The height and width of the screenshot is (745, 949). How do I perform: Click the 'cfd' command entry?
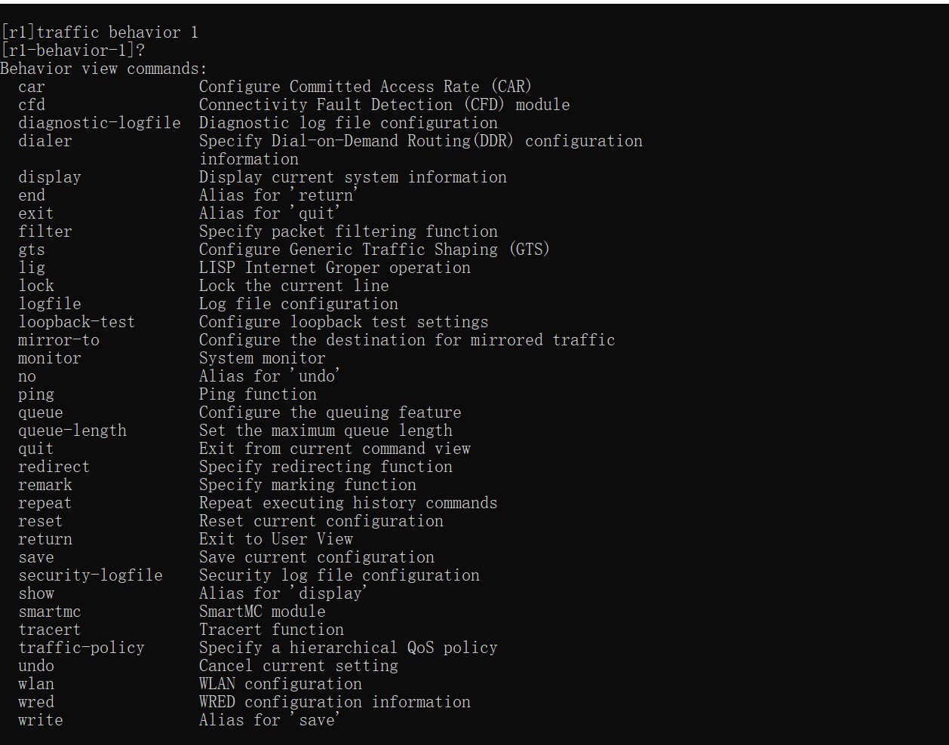[32, 105]
